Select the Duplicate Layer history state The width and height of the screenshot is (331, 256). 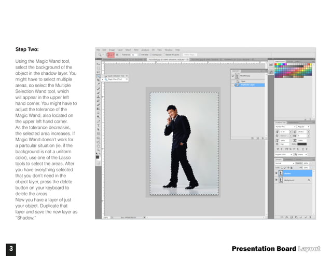click(x=247, y=84)
